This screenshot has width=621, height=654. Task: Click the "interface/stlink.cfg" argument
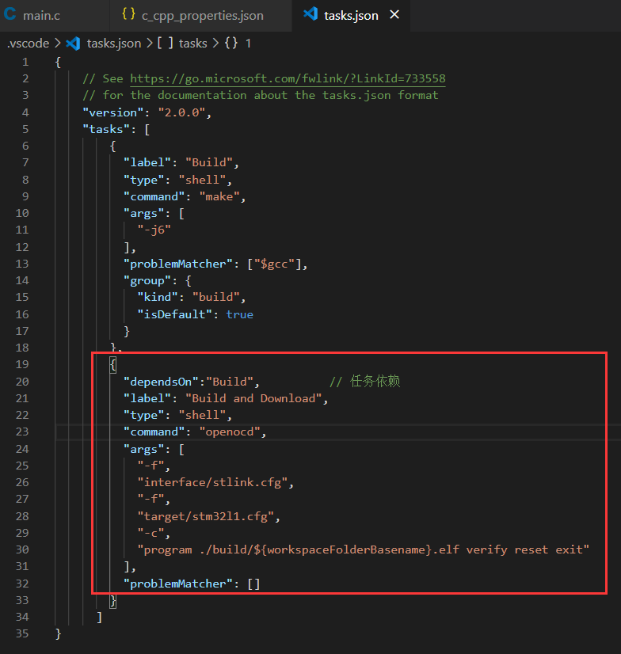[212, 482]
